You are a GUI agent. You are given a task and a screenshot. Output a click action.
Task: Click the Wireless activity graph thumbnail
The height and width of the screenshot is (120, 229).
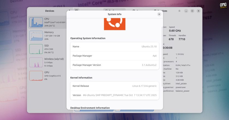[36, 62]
